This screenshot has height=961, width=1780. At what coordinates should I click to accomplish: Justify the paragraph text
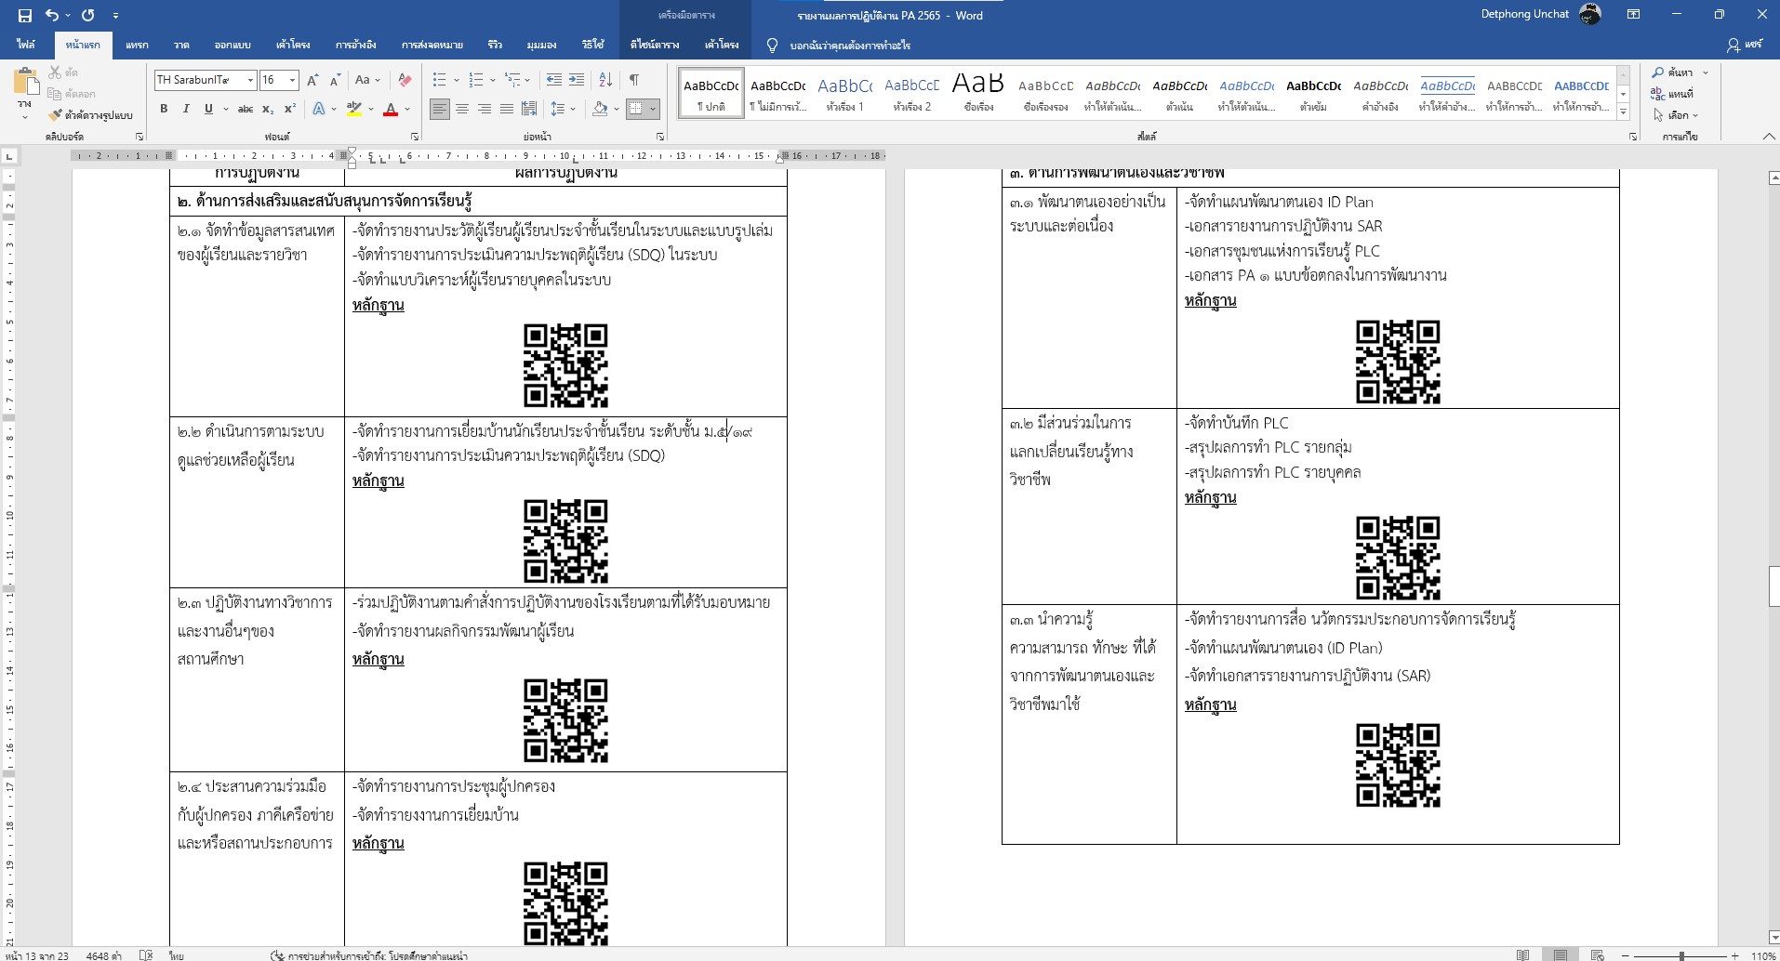(x=507, y=109)
